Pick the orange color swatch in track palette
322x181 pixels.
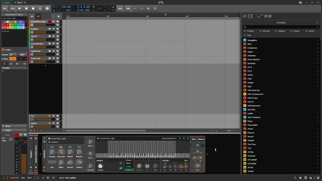(x=8, y=24)
